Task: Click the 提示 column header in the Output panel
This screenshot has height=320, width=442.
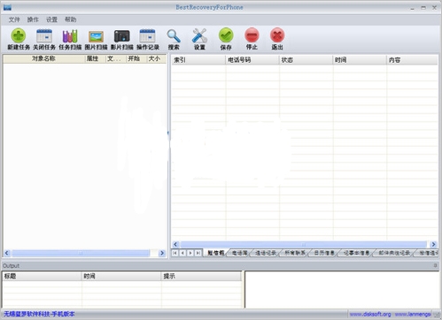Action: coord(201,276)
